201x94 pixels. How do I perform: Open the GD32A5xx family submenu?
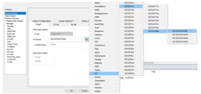[x=131, y=3]
